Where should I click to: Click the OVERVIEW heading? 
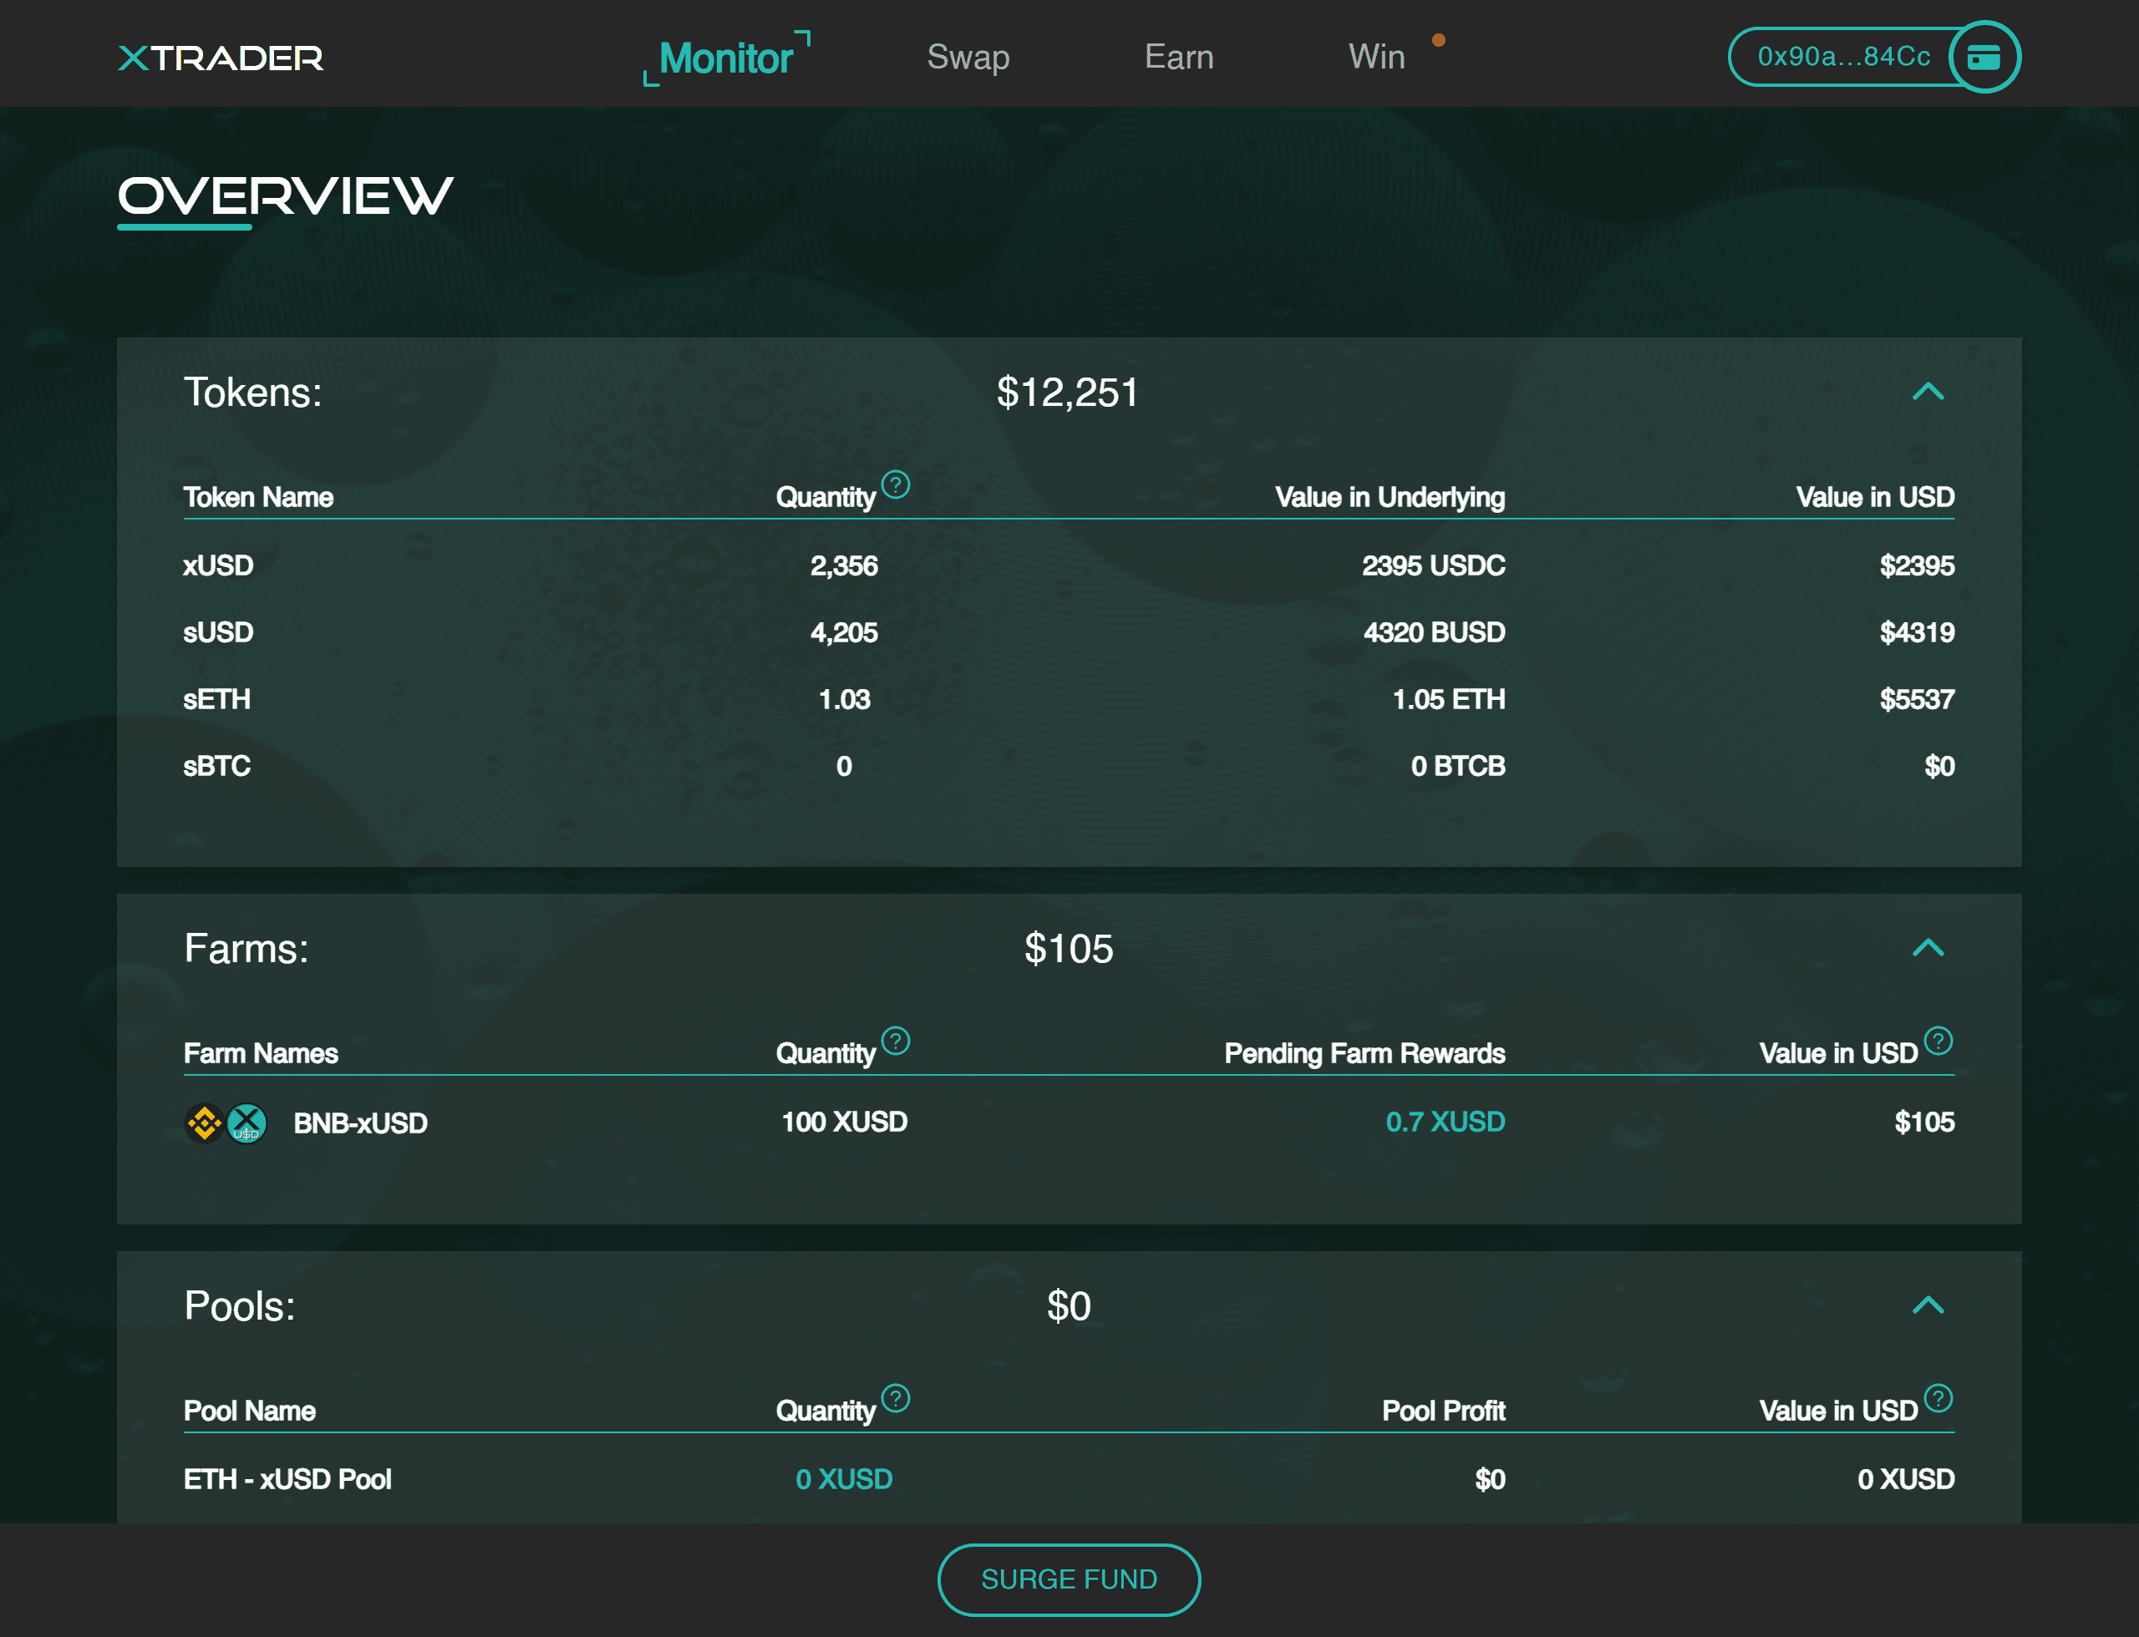[285, 195]
